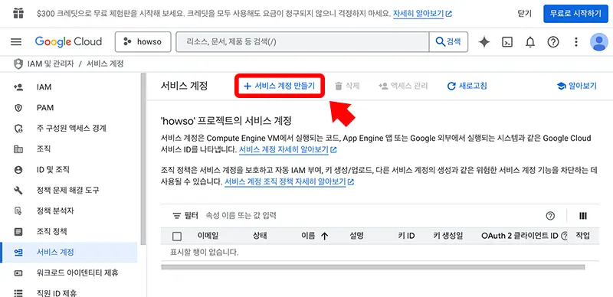The image size is (613, 297).
Task: Click the horizontal table scrollbar
Action: (x=373, y=267)
